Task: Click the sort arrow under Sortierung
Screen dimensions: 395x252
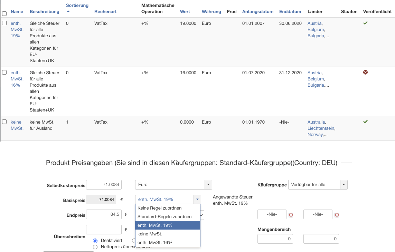Action: click(x=68, y=11)
